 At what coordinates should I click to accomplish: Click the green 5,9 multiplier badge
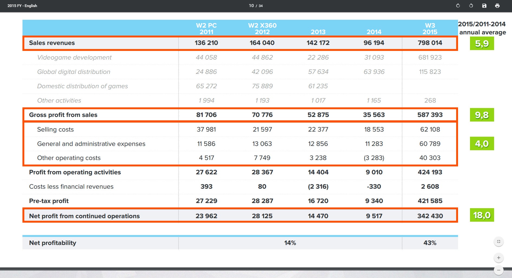coord(482,43)
